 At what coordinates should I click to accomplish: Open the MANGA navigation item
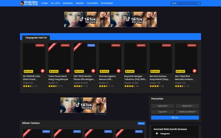(x=80, y=3)
